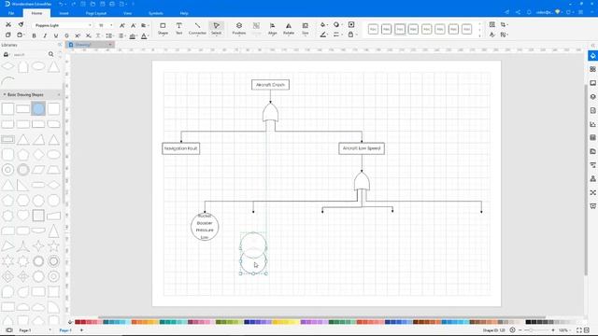Open the bullet list dropdown
The width and height of the screenshot is (598, 336).
pos(109,35)
